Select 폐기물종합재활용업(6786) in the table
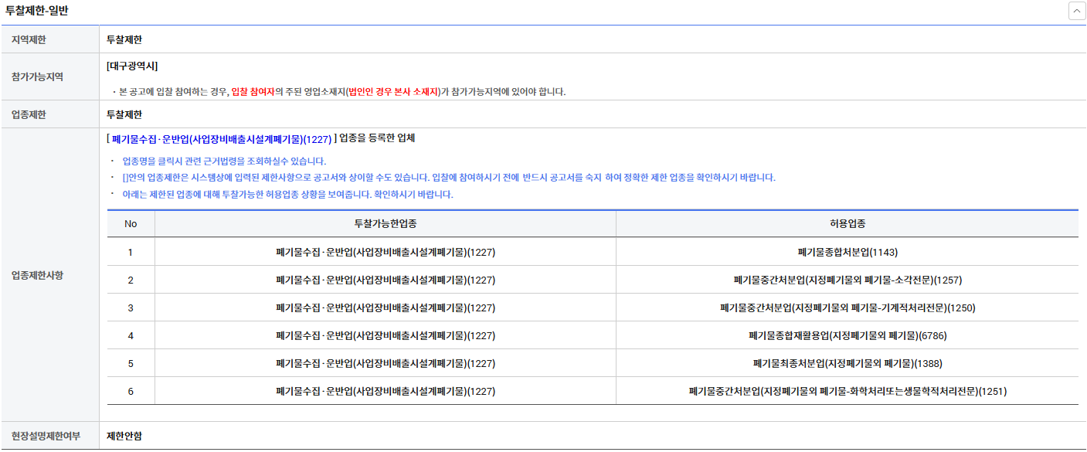Viewport: 1087px width, 452px height. [x=847, y=335]
